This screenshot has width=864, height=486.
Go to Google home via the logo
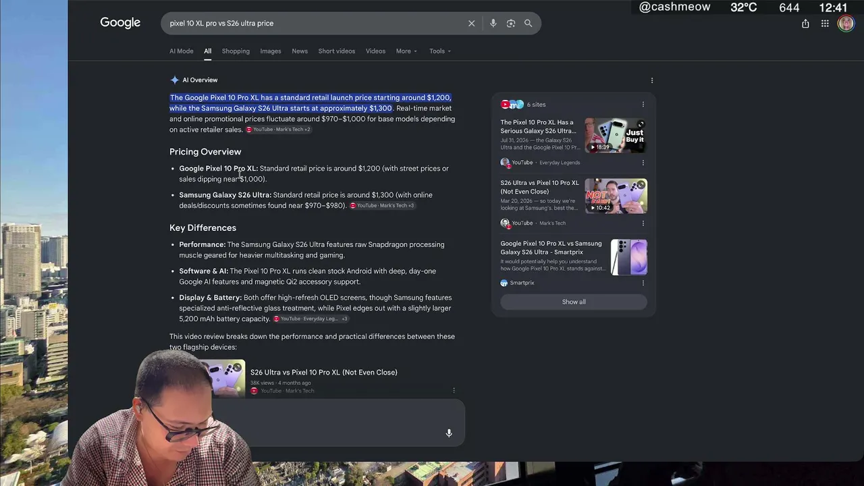(x=120, y=23)
